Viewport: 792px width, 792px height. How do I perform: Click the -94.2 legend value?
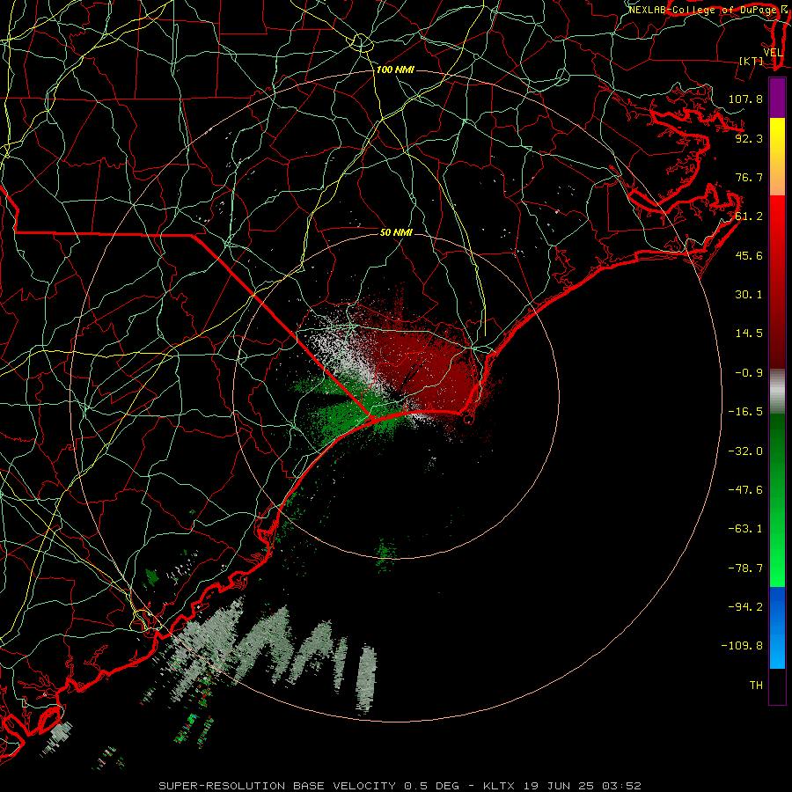[745, 606]
